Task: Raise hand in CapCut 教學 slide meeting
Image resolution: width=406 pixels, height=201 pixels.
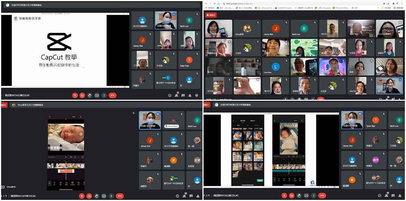Action: click(90, 95)
